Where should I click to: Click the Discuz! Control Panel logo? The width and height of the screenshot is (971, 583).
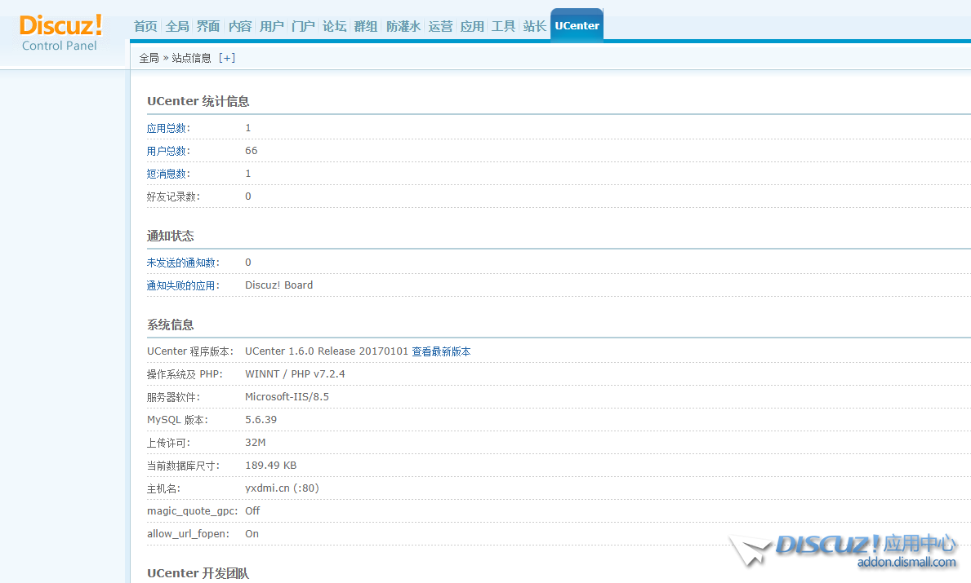pos(60,33)
